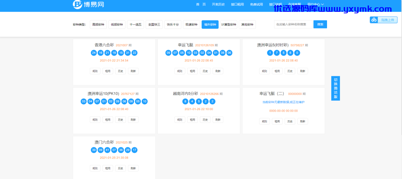Click ball 39 on 澳门六合彩 card
Image resolution: width=402 pixels, height=179 pixels.
pyautogui.click(x=94, y=150)
